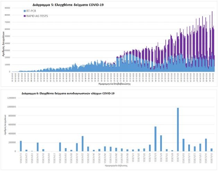This screenshot has width=218, height=171.
Task: Select the 6/5/2021 bar in Diagram 6
Action: tap(161, 143)
